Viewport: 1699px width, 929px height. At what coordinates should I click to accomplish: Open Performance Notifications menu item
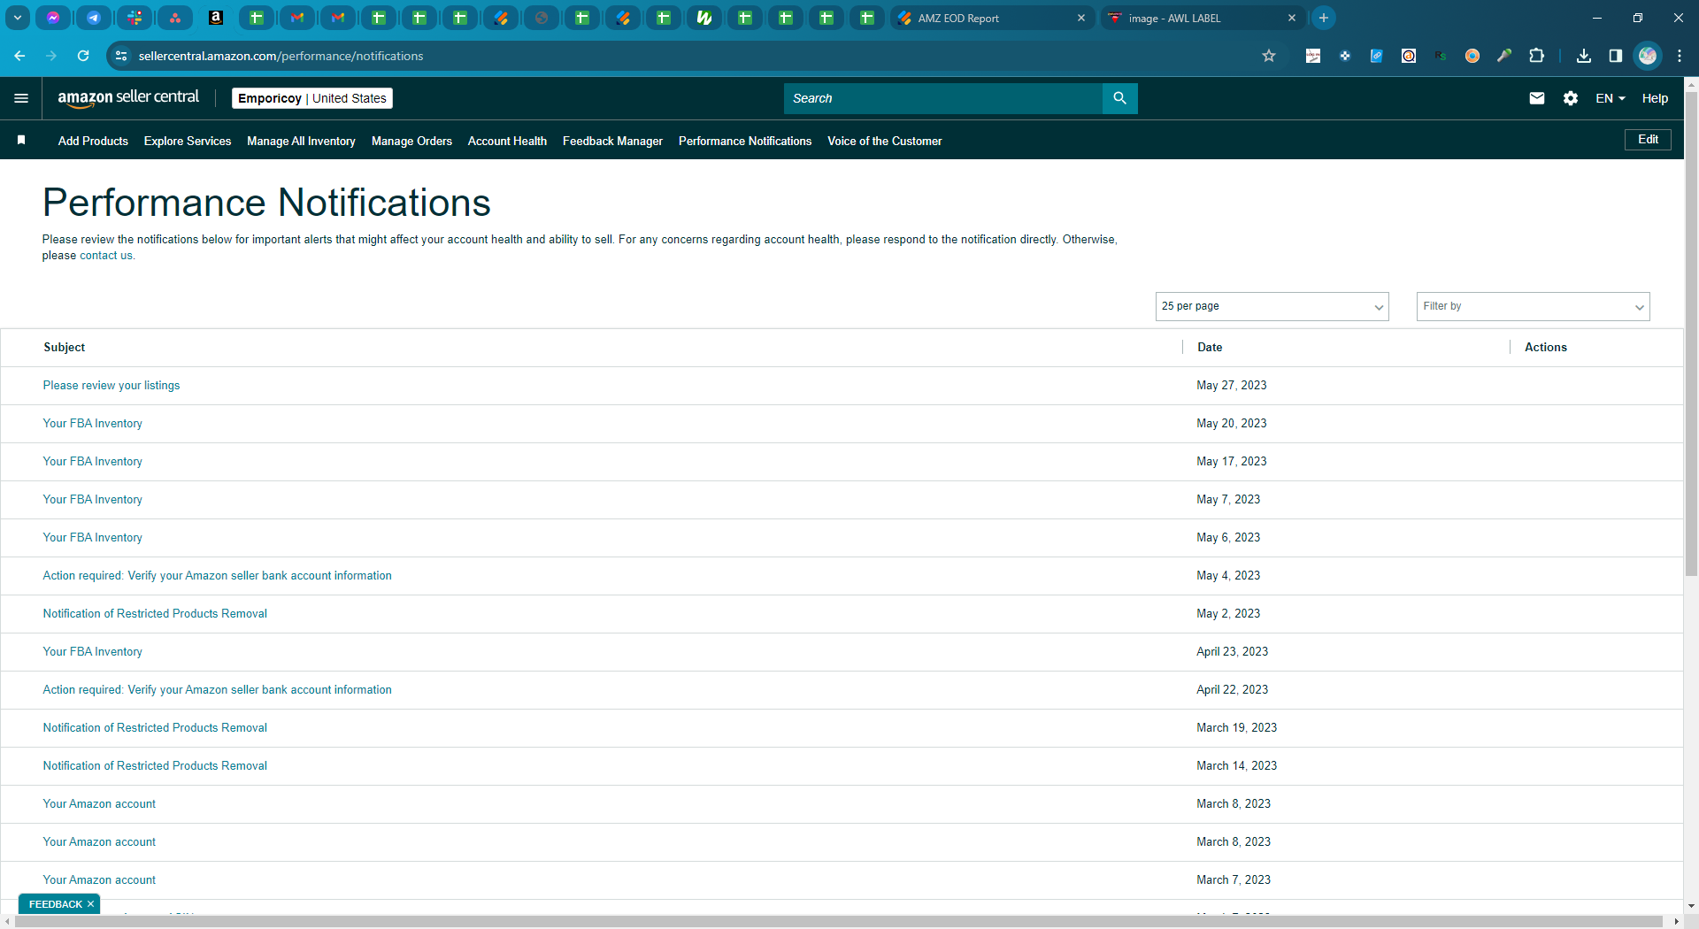[745, 141]
